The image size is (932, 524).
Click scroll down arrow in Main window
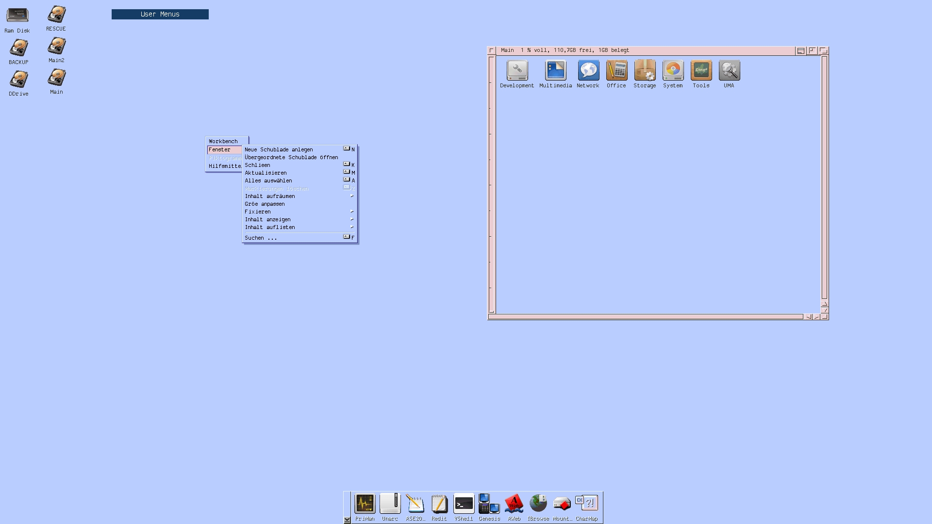point(824,310)
